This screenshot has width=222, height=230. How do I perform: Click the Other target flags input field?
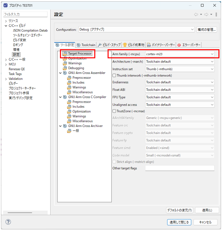pyautogui.click(x=180, y=168)
